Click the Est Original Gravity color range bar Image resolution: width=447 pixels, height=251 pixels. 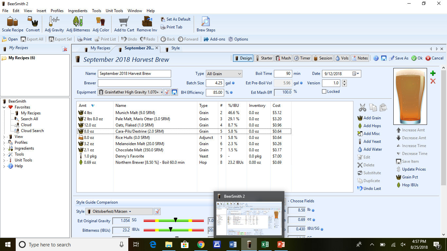click(173, 221)
